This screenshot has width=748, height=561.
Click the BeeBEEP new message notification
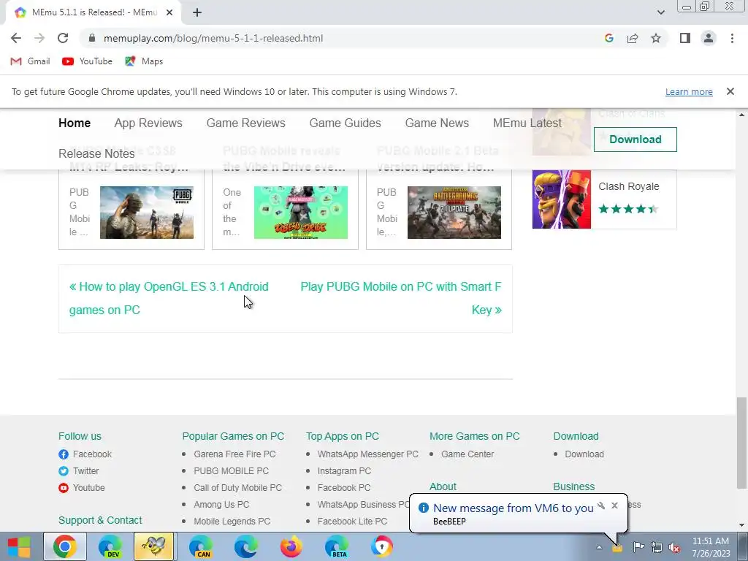coord(513,508)
